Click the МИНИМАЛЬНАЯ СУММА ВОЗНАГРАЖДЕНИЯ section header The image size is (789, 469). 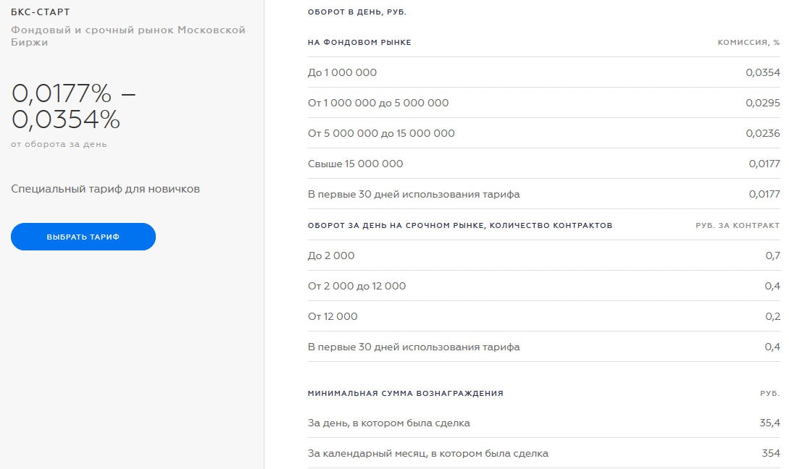tap(405, 393)
